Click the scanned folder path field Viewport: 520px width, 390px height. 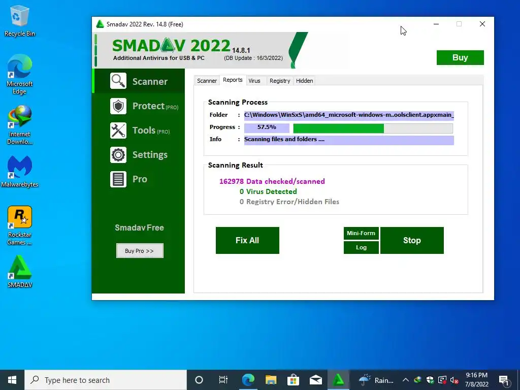coord(349,115)
